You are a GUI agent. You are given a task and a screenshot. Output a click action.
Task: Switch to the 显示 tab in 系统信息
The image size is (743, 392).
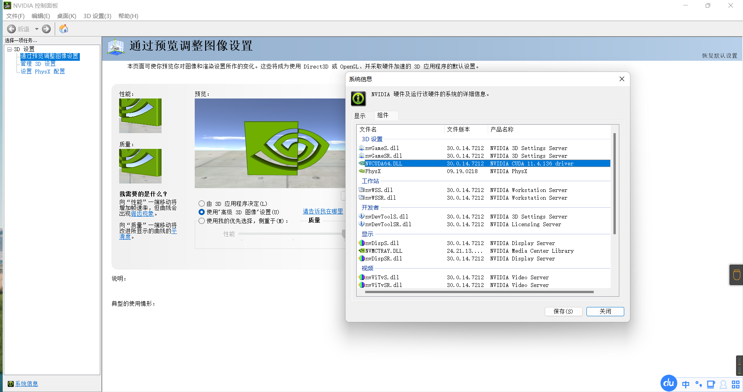(x=360, y=116)
